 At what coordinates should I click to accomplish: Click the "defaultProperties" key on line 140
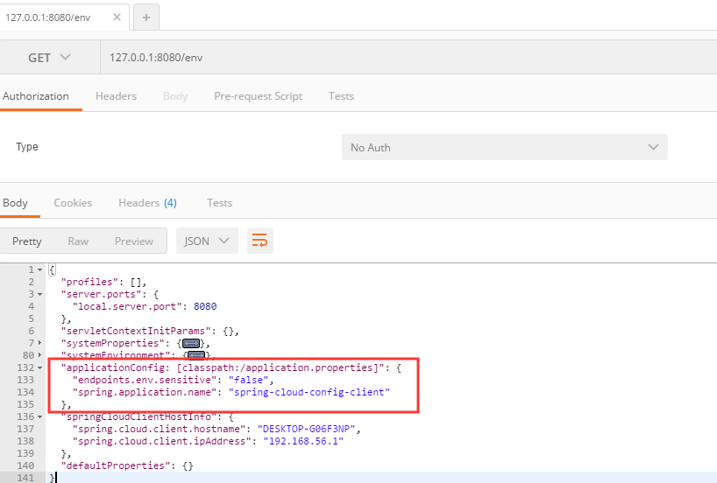[118, 465]
